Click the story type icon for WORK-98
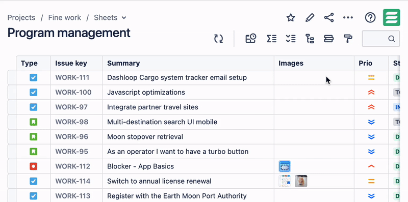Image resolution: width=408 pixels, height=202 pixels. tap(33, 122)
